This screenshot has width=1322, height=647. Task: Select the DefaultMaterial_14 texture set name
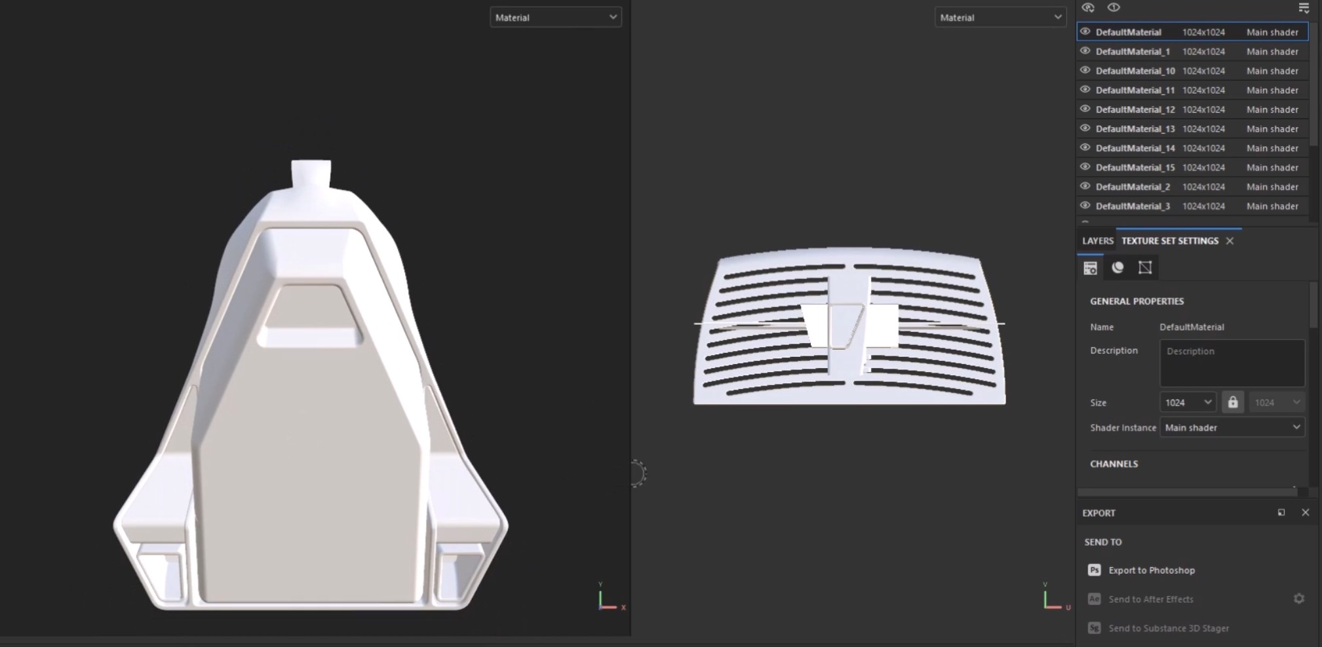point(1135,148)
